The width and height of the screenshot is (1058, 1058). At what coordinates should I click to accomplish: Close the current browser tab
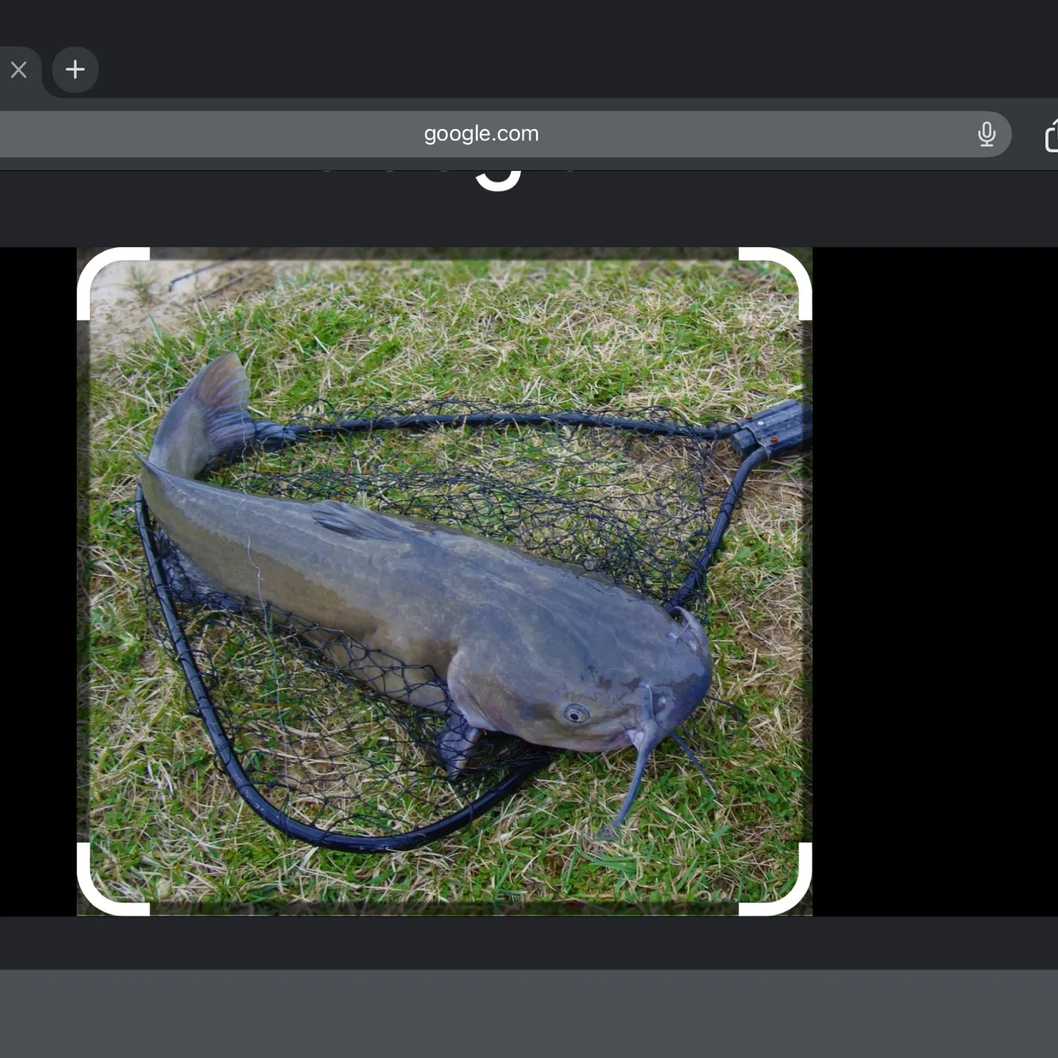19,69
